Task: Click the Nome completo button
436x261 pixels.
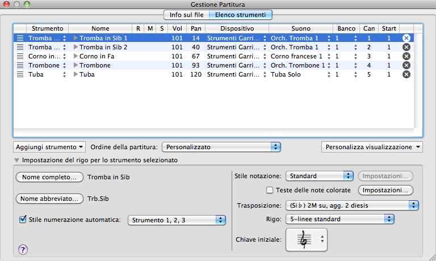Action: click(x=49, y=178)
